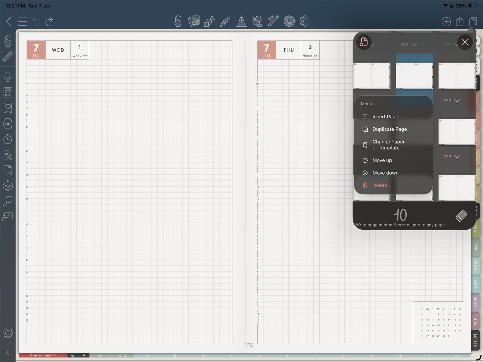Viewport: 483px width, 362px height.
Task: Undo the last action
Action: [x=36, y=21]
